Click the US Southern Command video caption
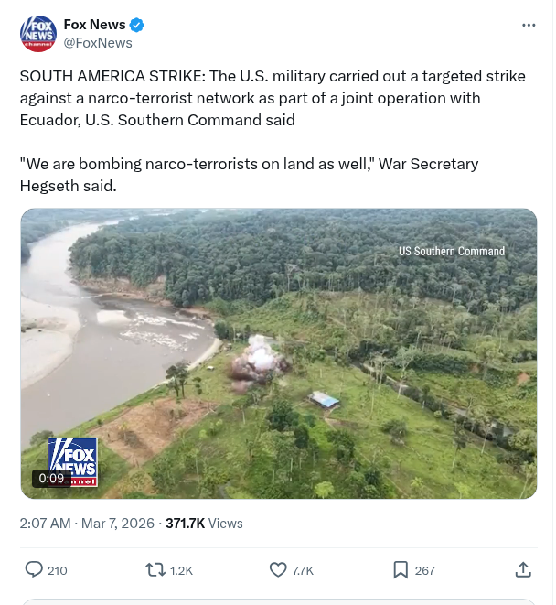Viewport: 556px width, 605px height. 451,252
